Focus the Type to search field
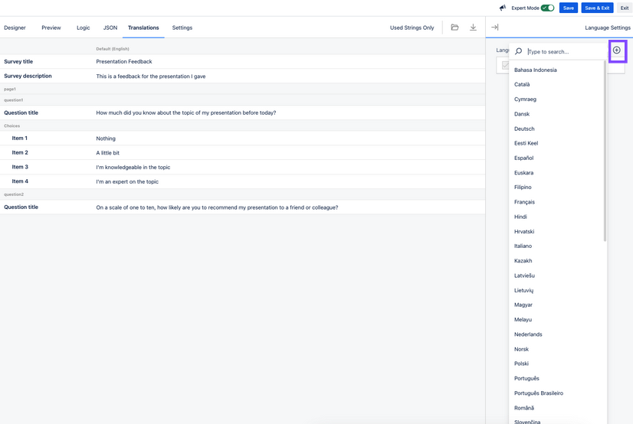Viewport: 633px width, 424px height. pyautogui.click(x=563, y=52)
